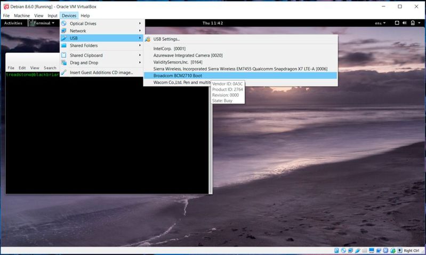
Task: Click the Right Ctrl host key label
Action: 411,250
